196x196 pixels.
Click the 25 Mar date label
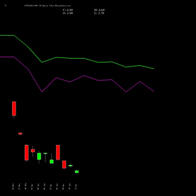[x=13, y=187]
